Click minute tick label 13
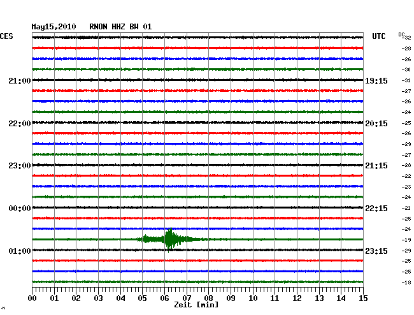This screenshot has width=414, height=315. pos(319,298)
